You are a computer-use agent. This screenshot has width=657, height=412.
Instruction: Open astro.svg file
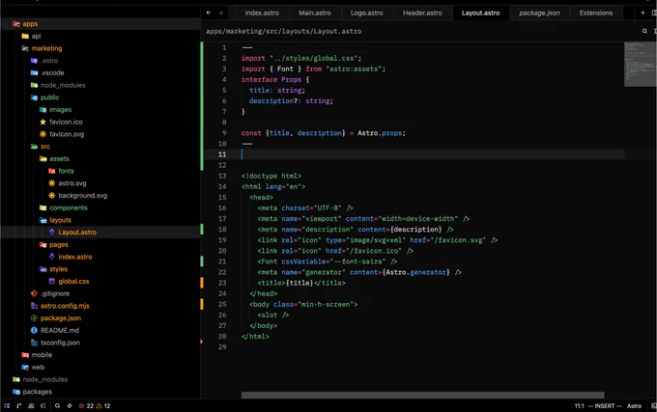click(x=68, y=183)
